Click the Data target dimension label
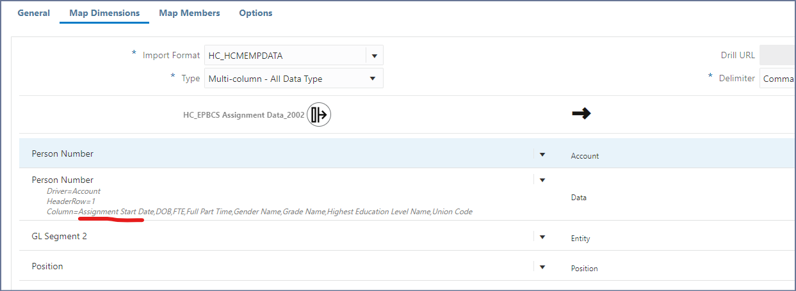This screenshot has height=291, width=796. pyautogui.click(x=578, y=198)
